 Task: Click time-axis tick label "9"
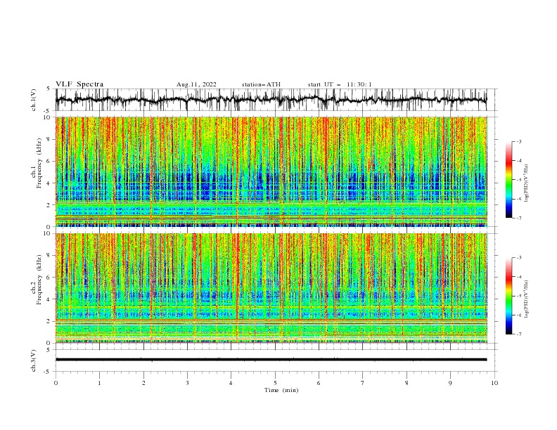(x=450, y=383)
